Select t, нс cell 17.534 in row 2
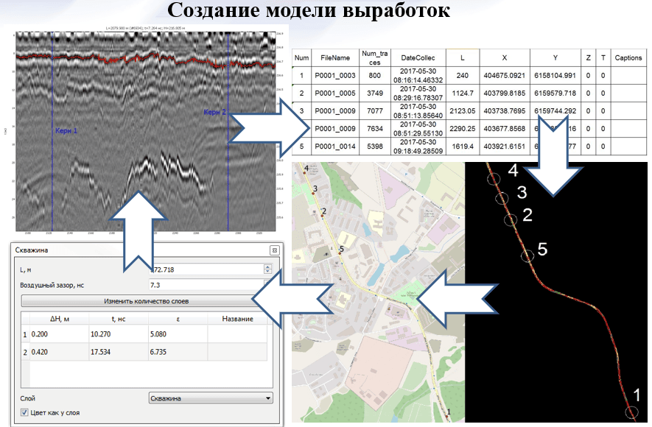Screen dimensions: 652x427 click(x=119, y=353)
